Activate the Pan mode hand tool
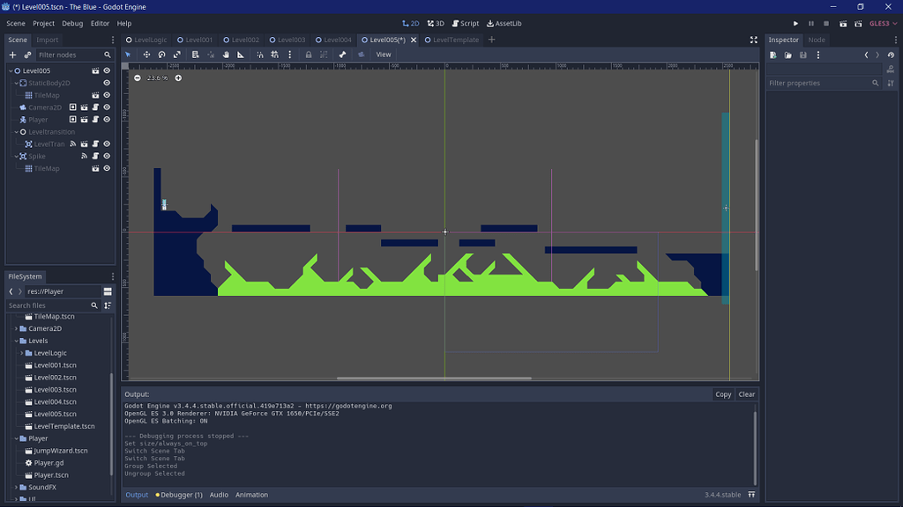The image size is (903, 507). coord(226,55)
